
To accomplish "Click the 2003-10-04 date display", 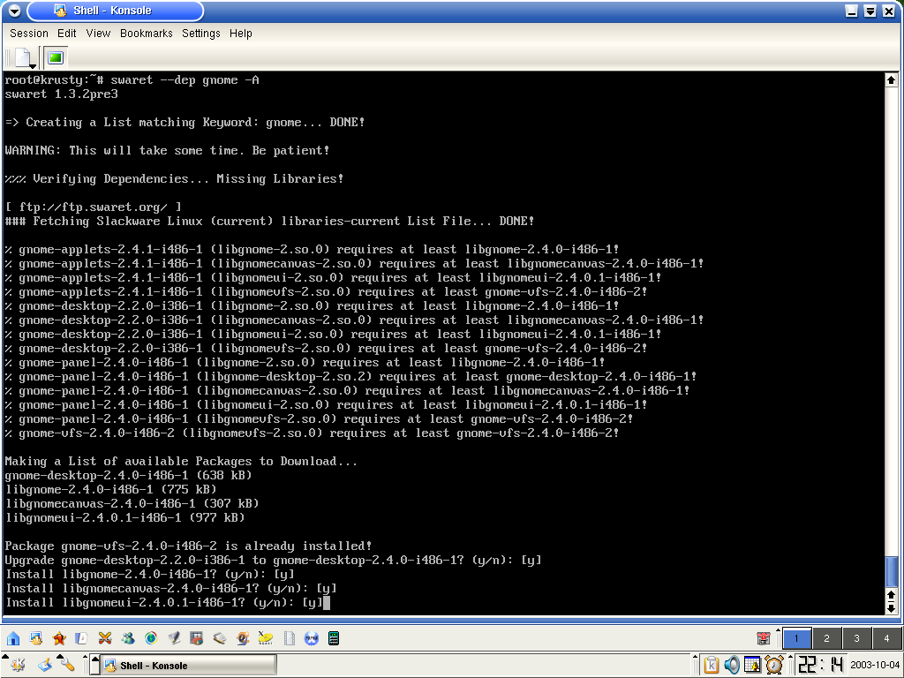I will pyautogui.click(x=875, y=666).
